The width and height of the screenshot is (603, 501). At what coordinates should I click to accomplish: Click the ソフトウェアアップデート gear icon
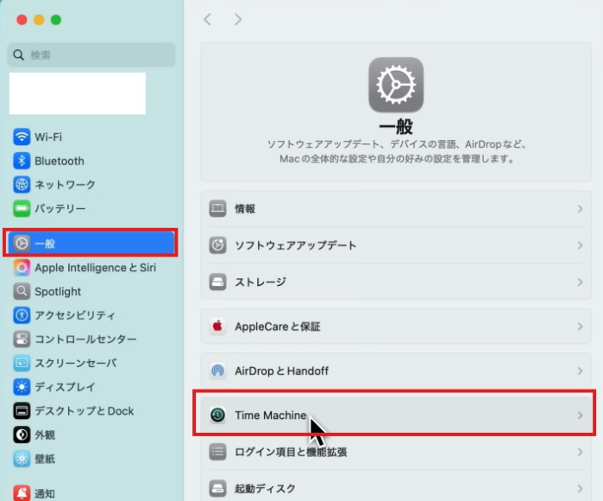(x=217, y=245)
